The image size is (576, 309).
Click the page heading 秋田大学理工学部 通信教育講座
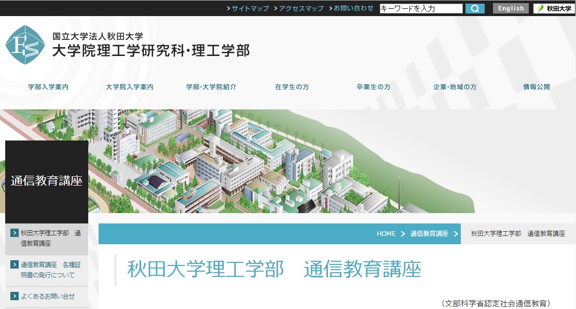coord(274,269)
